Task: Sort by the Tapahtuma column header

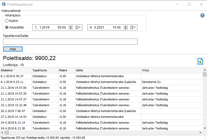Action: tap(45, 70)
